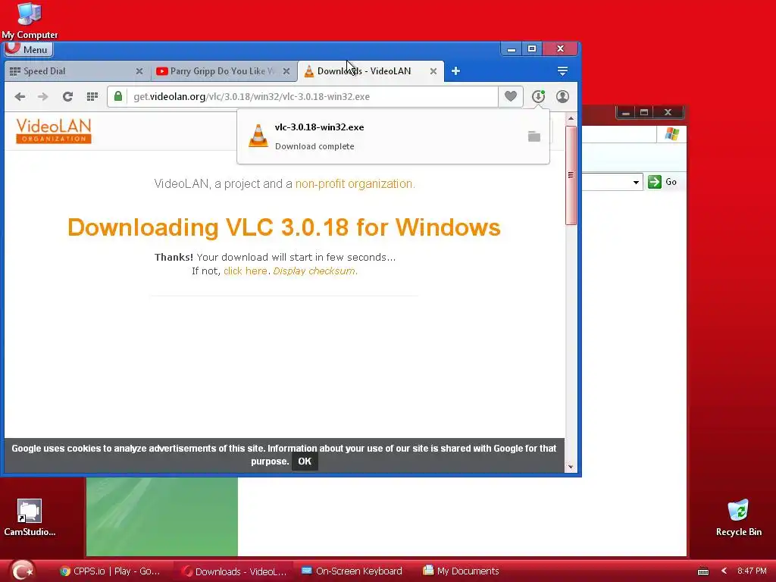Image resolution: width=776 pixels, height=582 pixels.
Task: Open a new tab with plus button
Action: click(x=455, y=71)
